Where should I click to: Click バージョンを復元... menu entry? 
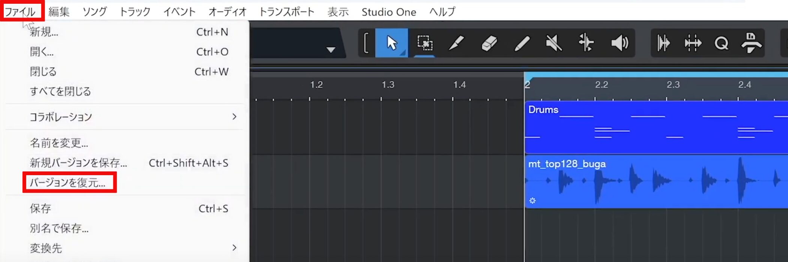coord(68,183)
